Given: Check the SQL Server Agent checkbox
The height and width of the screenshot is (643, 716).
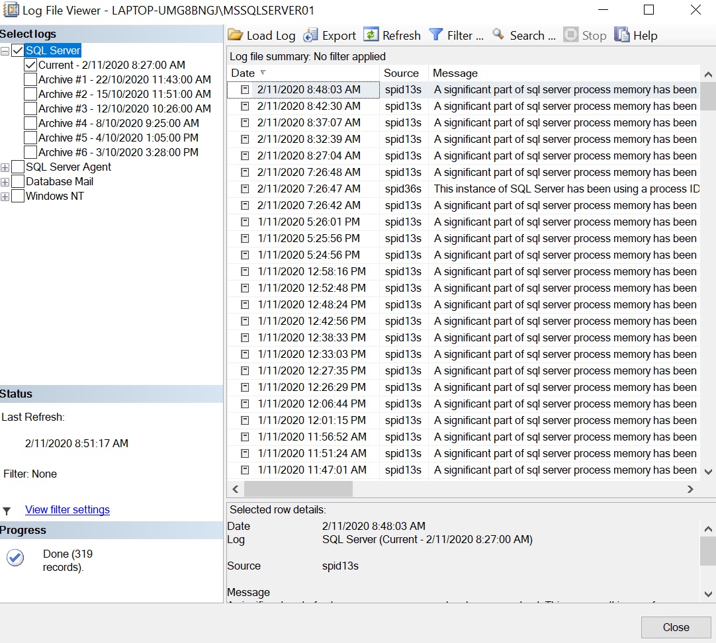Looking at the screenshot, I should (18, 167).
